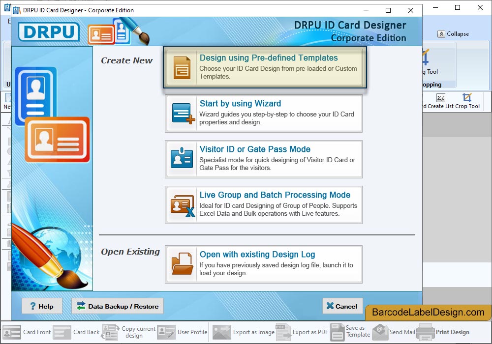
Task: Cancel the startup dialog
Action: (x=342, y=306)
